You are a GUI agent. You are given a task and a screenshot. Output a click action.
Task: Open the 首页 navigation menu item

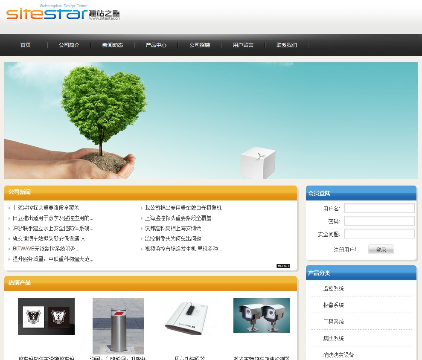click(x=26, y=45)
